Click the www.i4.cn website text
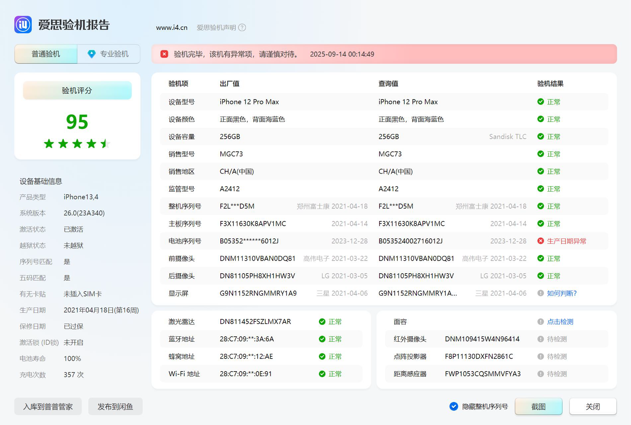Image resolution: width=631 pixels, height=425 pixels. tap(172, 28)
